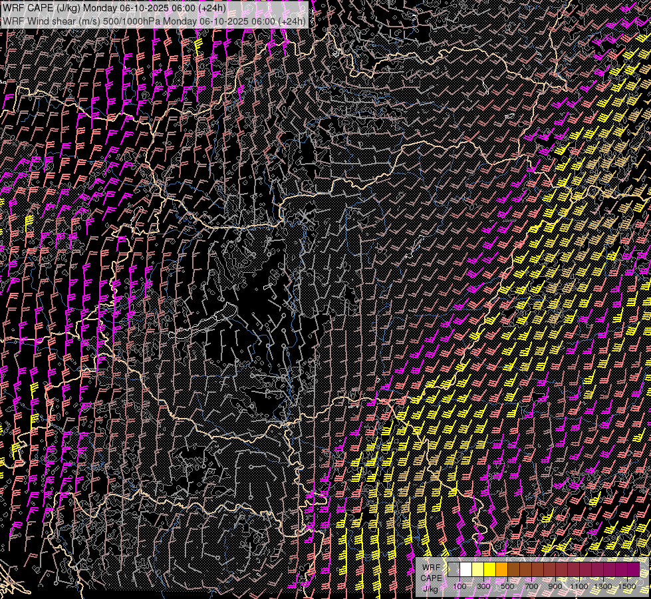Select the gray first swatch of the legend
Viewport: 651px width, 599px height.
454,569
